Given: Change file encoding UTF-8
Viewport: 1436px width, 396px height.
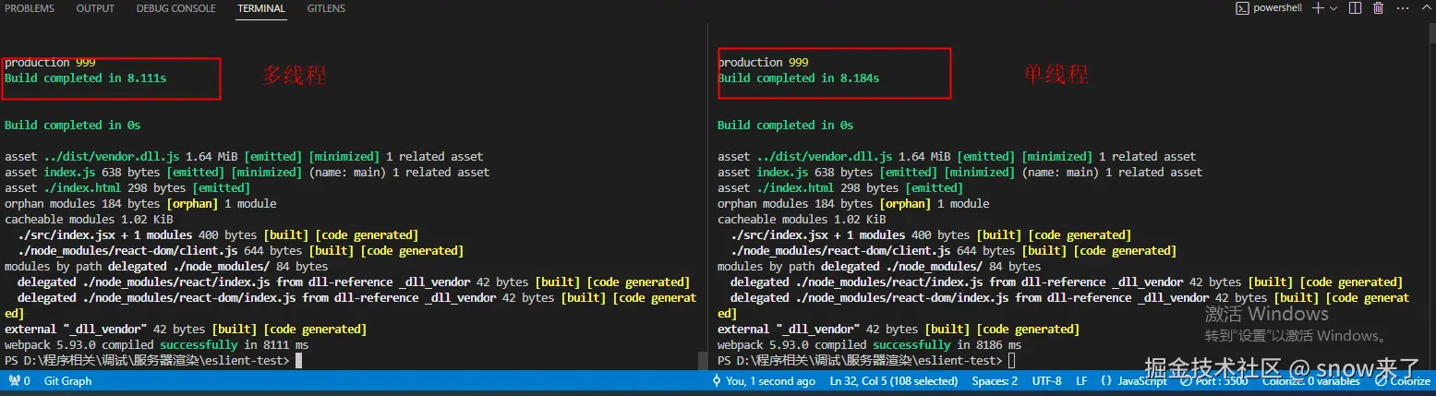Looking at the screenshot, I should pos(1046,381).
